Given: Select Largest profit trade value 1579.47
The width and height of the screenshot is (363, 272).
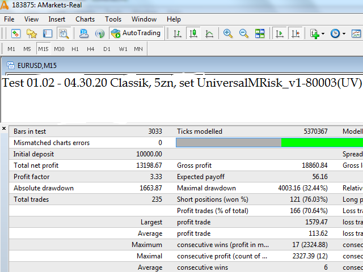Looking at the screenshot, I should pos(316,222).
